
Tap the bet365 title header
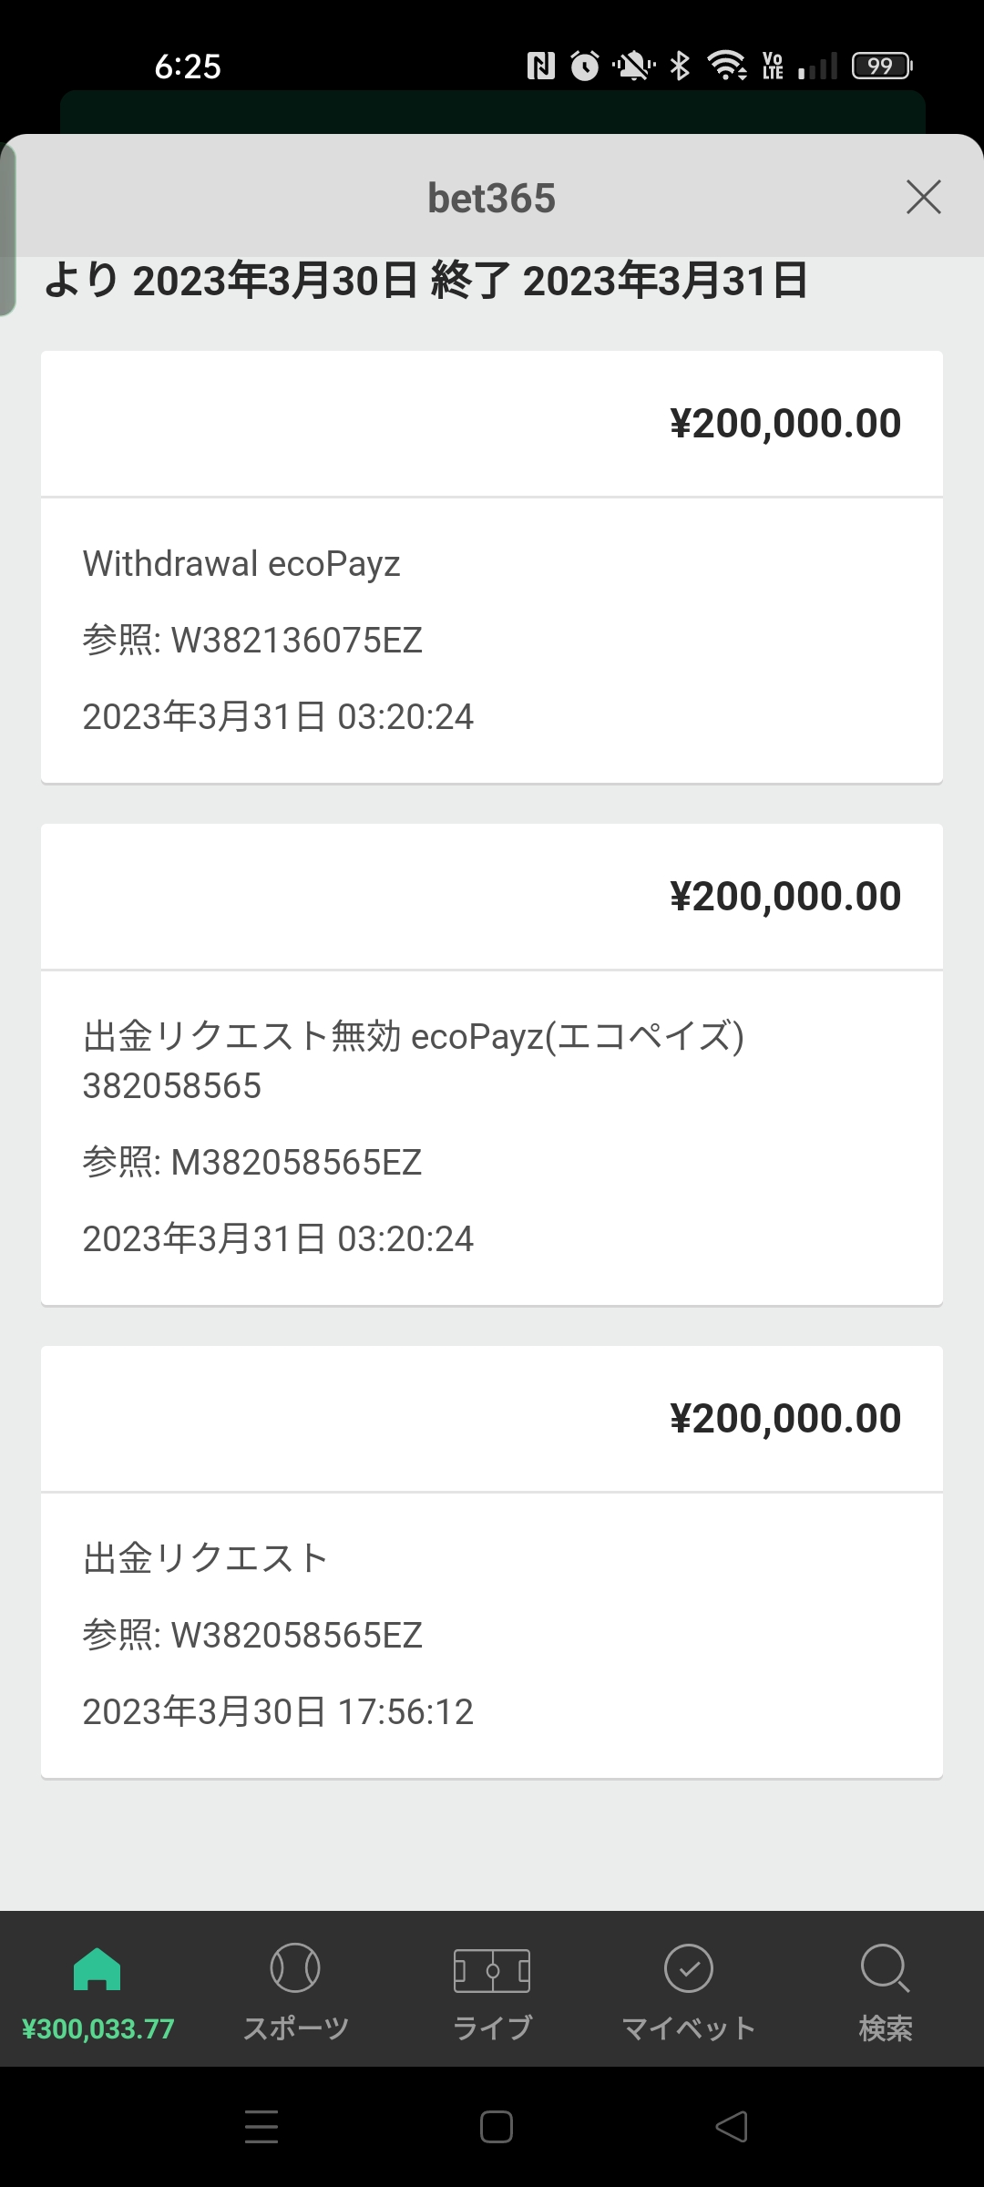tap(492, 198)
